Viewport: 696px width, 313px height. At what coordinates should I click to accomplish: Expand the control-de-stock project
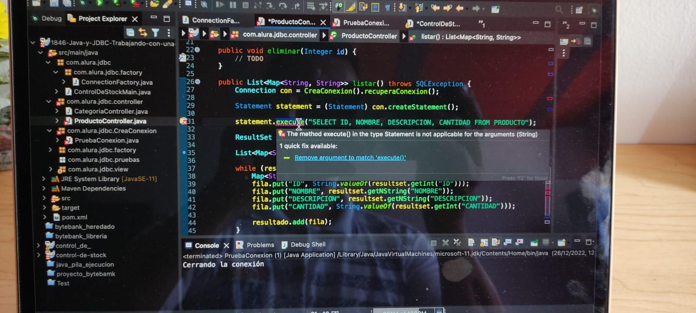[39, 255]
